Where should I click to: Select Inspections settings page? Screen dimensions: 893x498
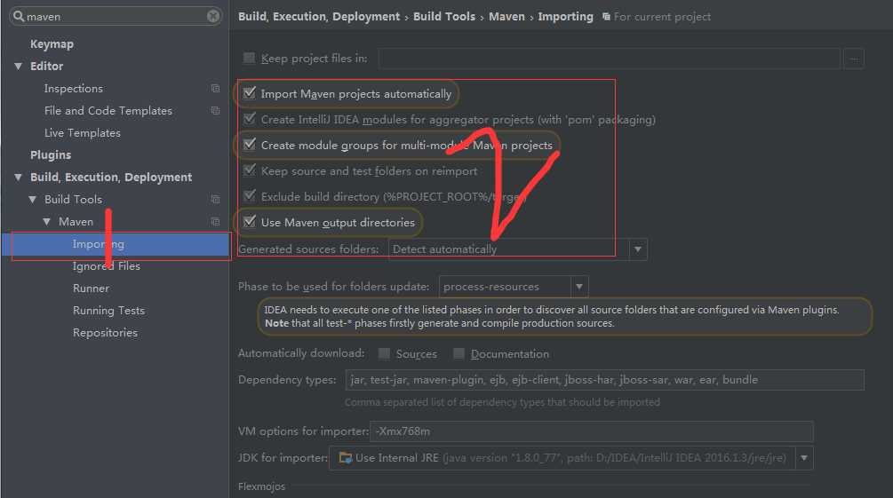[74, 88]
